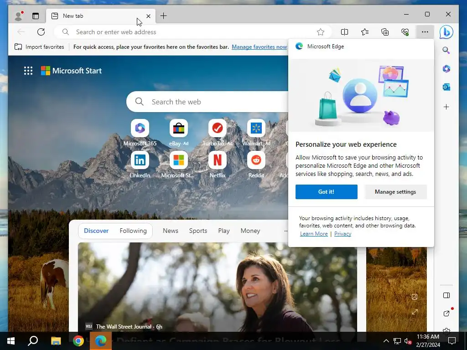Click Manage settings button
This screenshot has height=350, width=467.
(x=395, y=192)
